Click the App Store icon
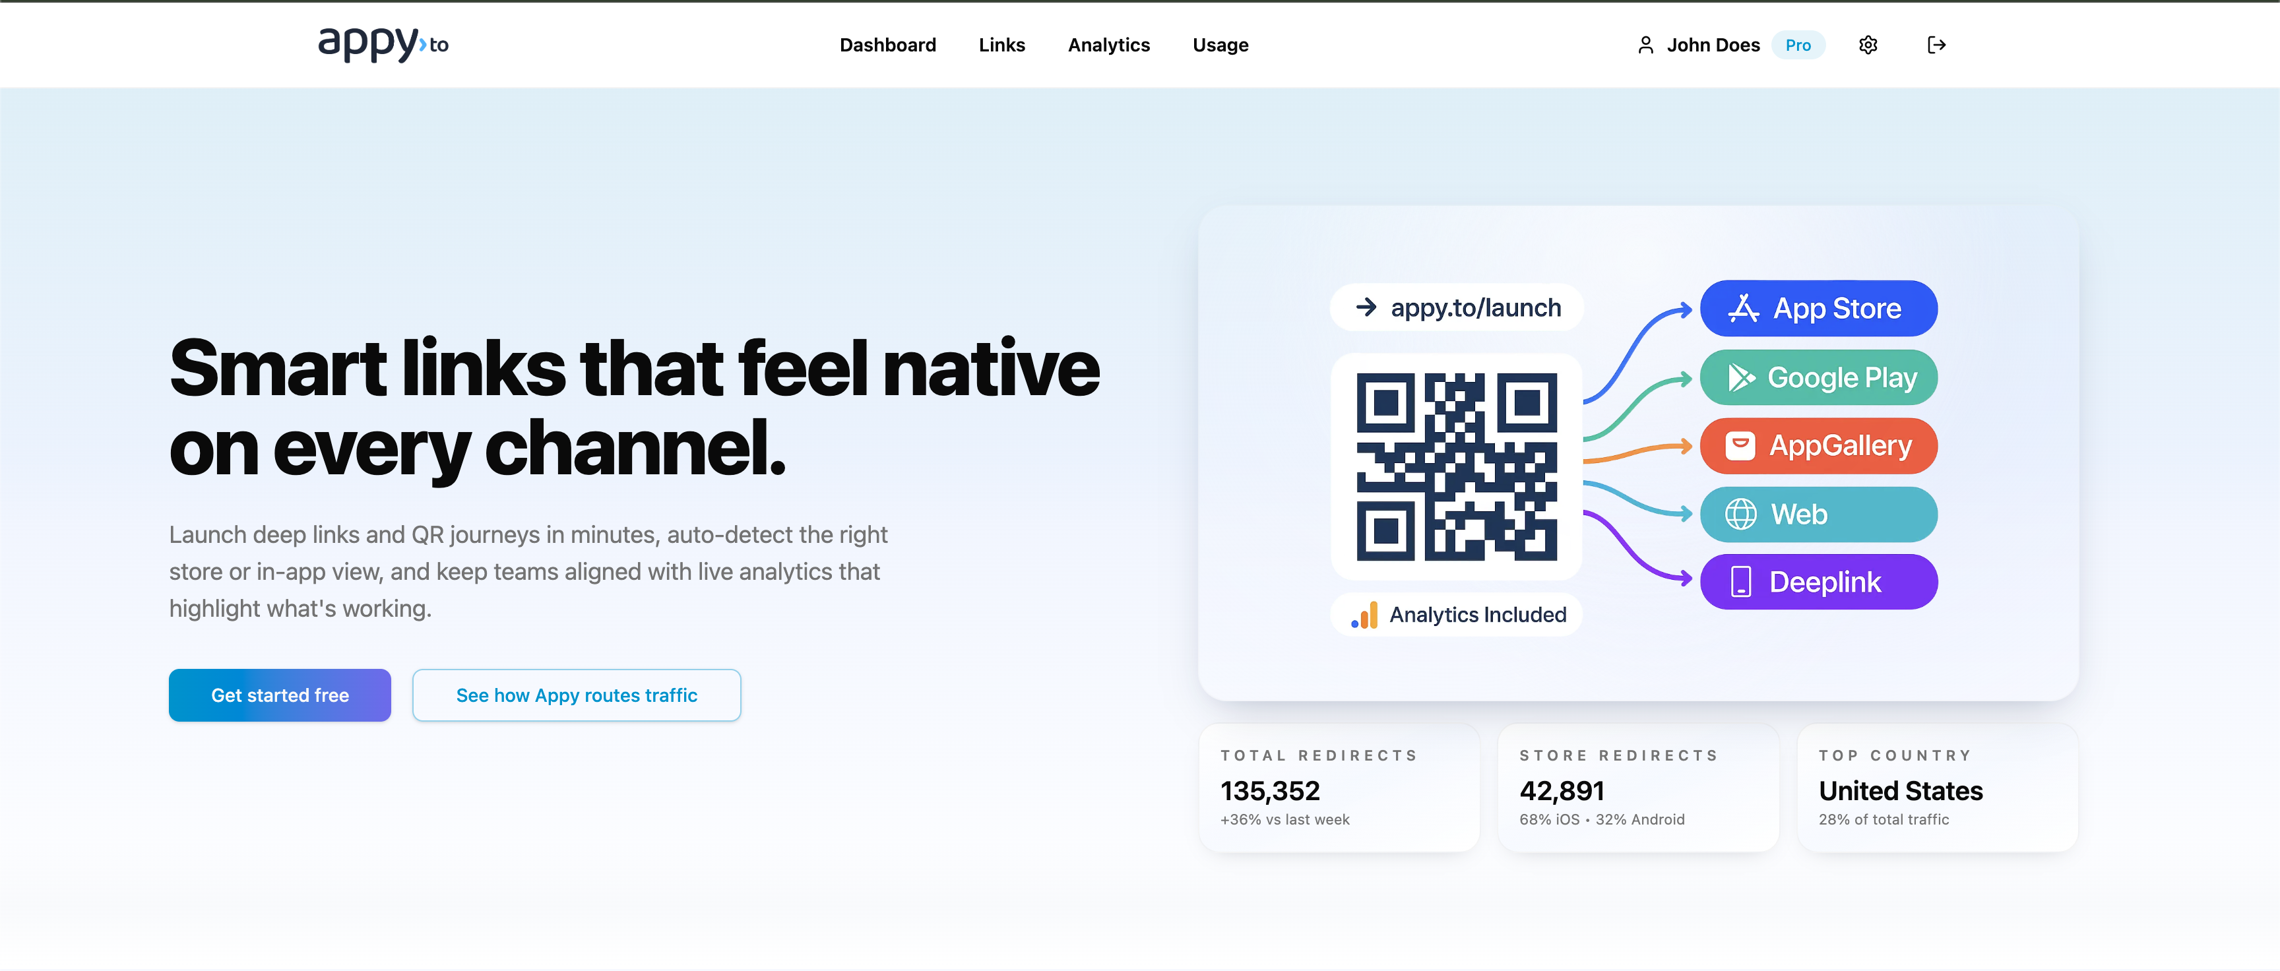The width and height of the screenshot is (2280, 971). tap(1743, 308)
